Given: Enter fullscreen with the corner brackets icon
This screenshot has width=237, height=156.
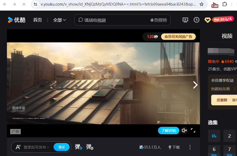Looking at the screenshot, I should coord(193,131).
